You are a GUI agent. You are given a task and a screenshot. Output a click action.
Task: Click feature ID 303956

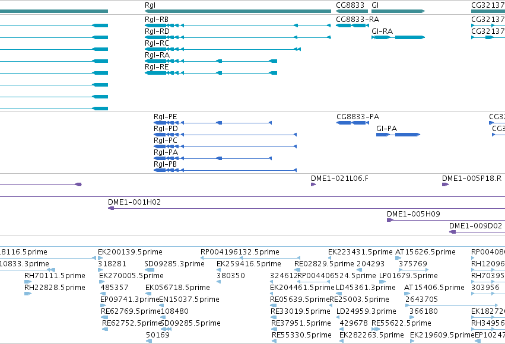(x=485, y=288)
